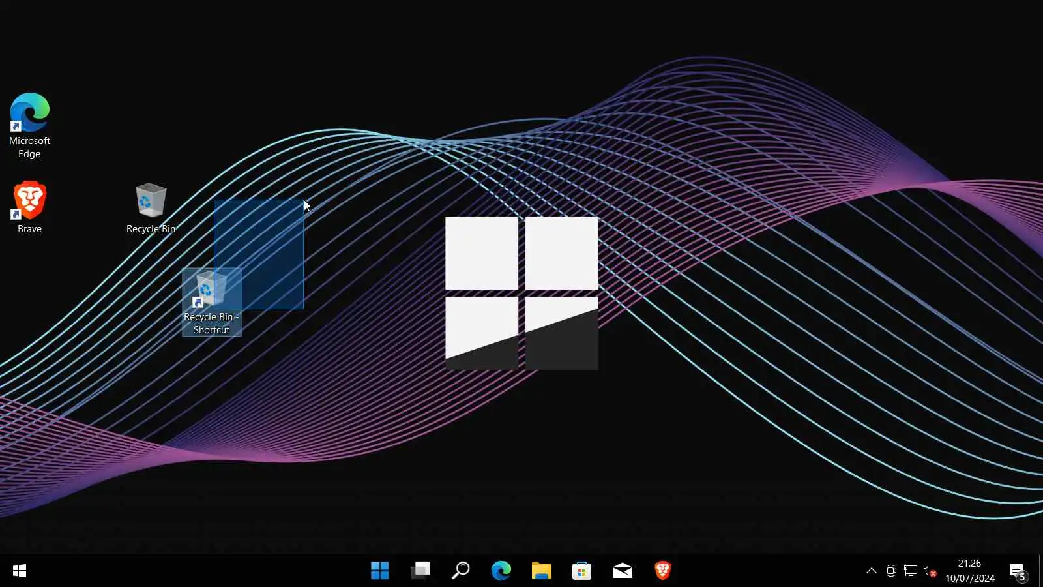Open the Mail app on the taskbar
Viewport: 1043px width, 587px height.
(x=623, y=571)
